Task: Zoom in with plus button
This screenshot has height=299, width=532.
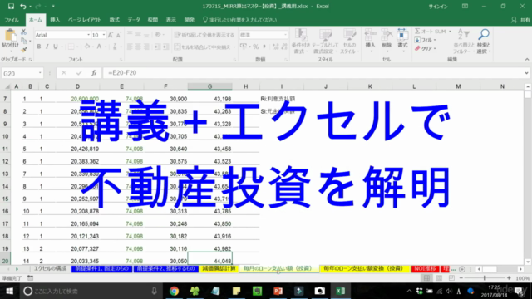Action: pos(509,278)
